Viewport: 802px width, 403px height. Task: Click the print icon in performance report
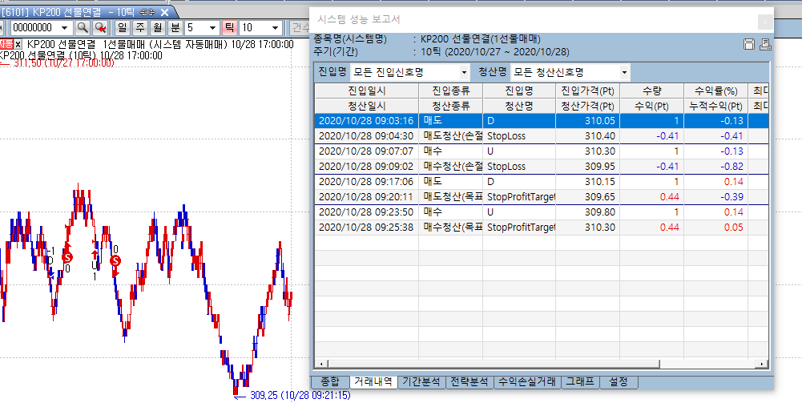pyautogui.click(x=764, y=43)
